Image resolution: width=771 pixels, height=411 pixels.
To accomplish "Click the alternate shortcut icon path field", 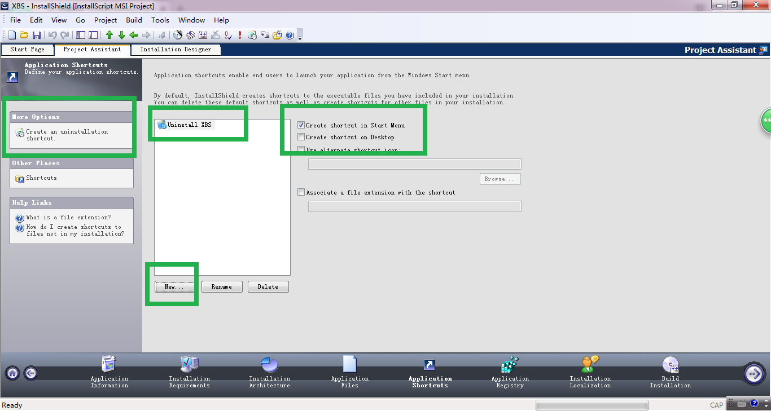I will tap(415, 164).
